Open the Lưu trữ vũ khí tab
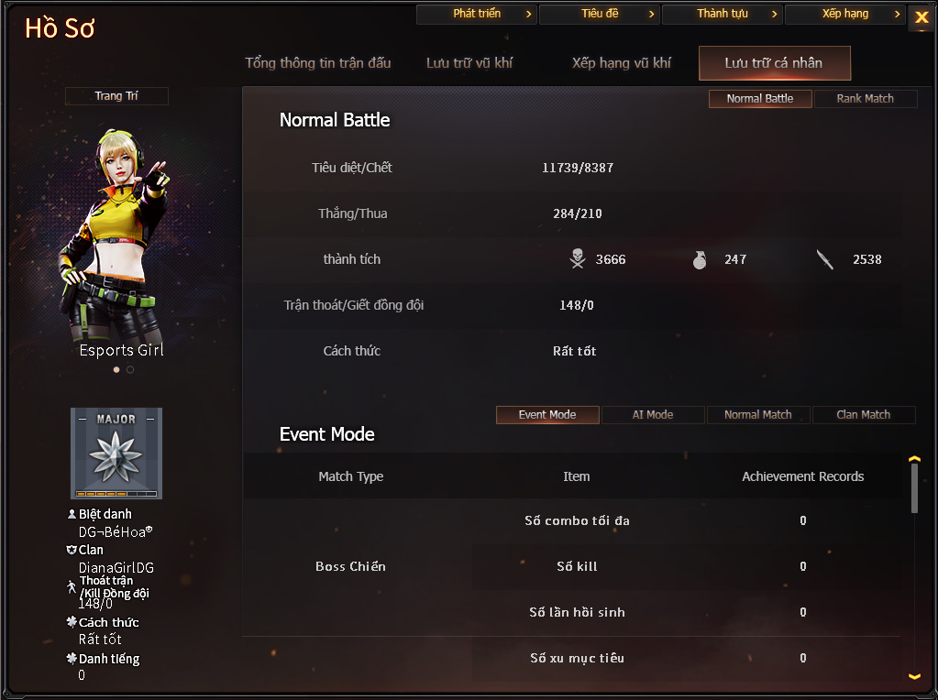Screen dimensions: 938x700 coord(469,63)
